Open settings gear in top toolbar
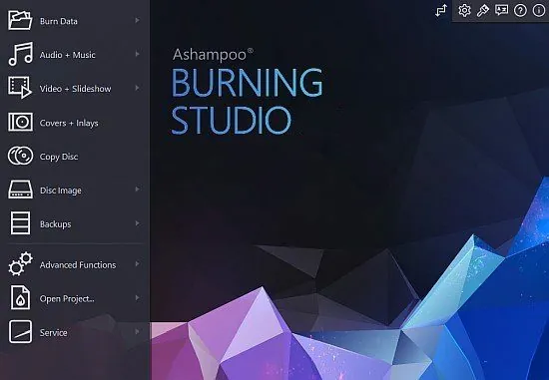This screenshot has height=380, width=549. 464,10
